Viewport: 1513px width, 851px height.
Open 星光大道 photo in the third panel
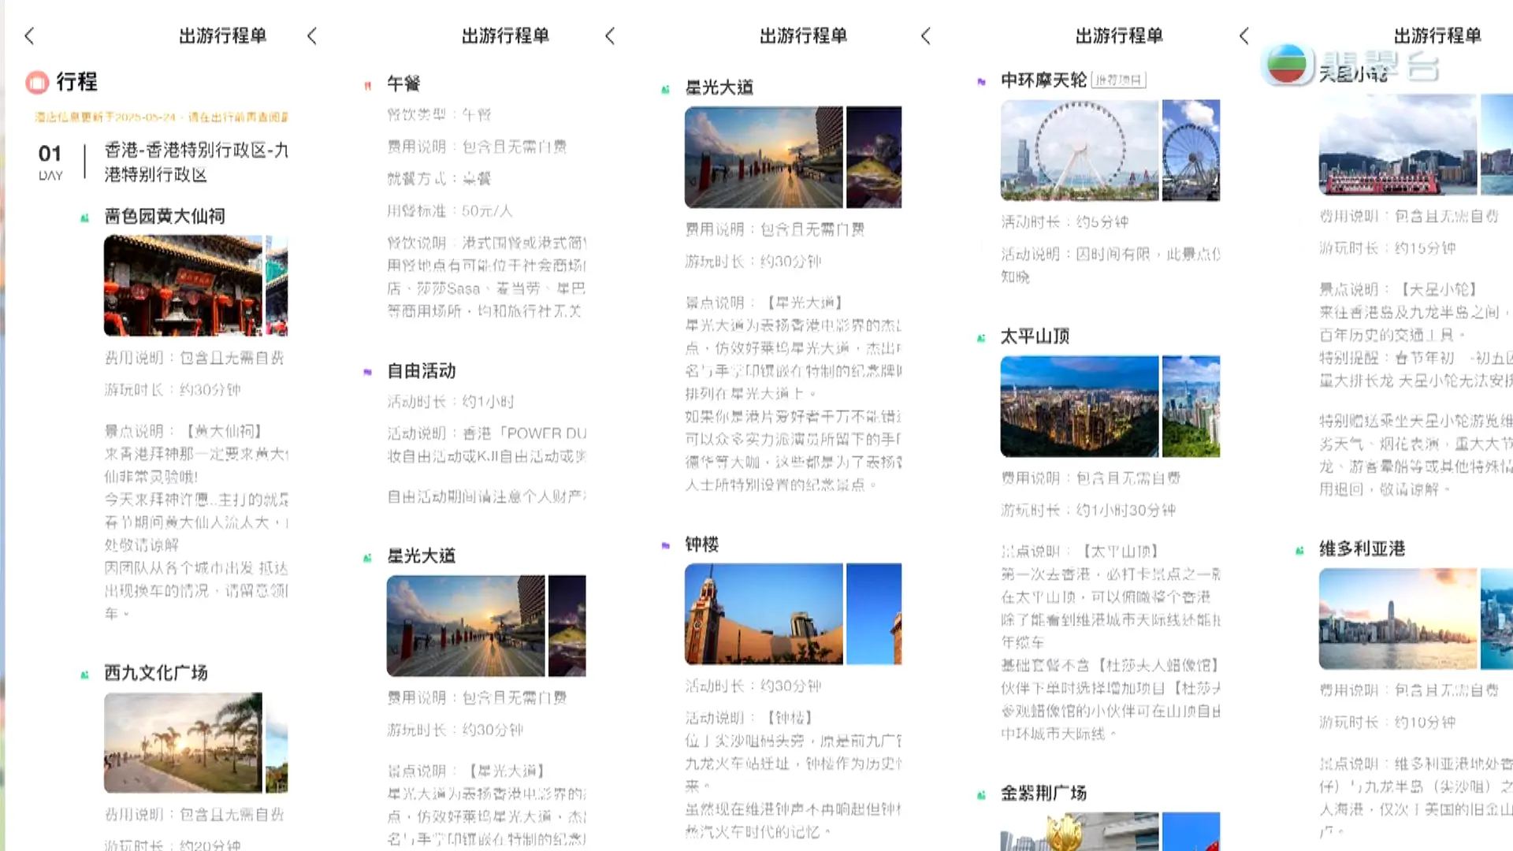pos(764,157)
